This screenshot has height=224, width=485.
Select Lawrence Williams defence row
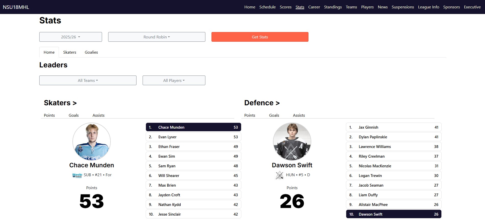tap(394, 146)
